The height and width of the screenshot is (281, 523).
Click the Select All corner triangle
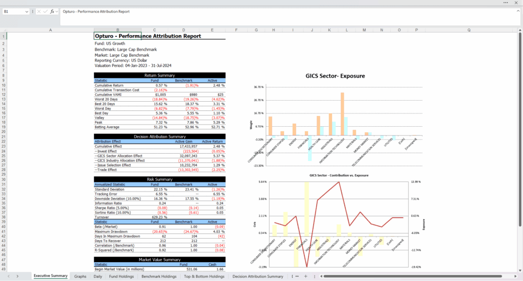pyautogui.click(x=4, y=30)
